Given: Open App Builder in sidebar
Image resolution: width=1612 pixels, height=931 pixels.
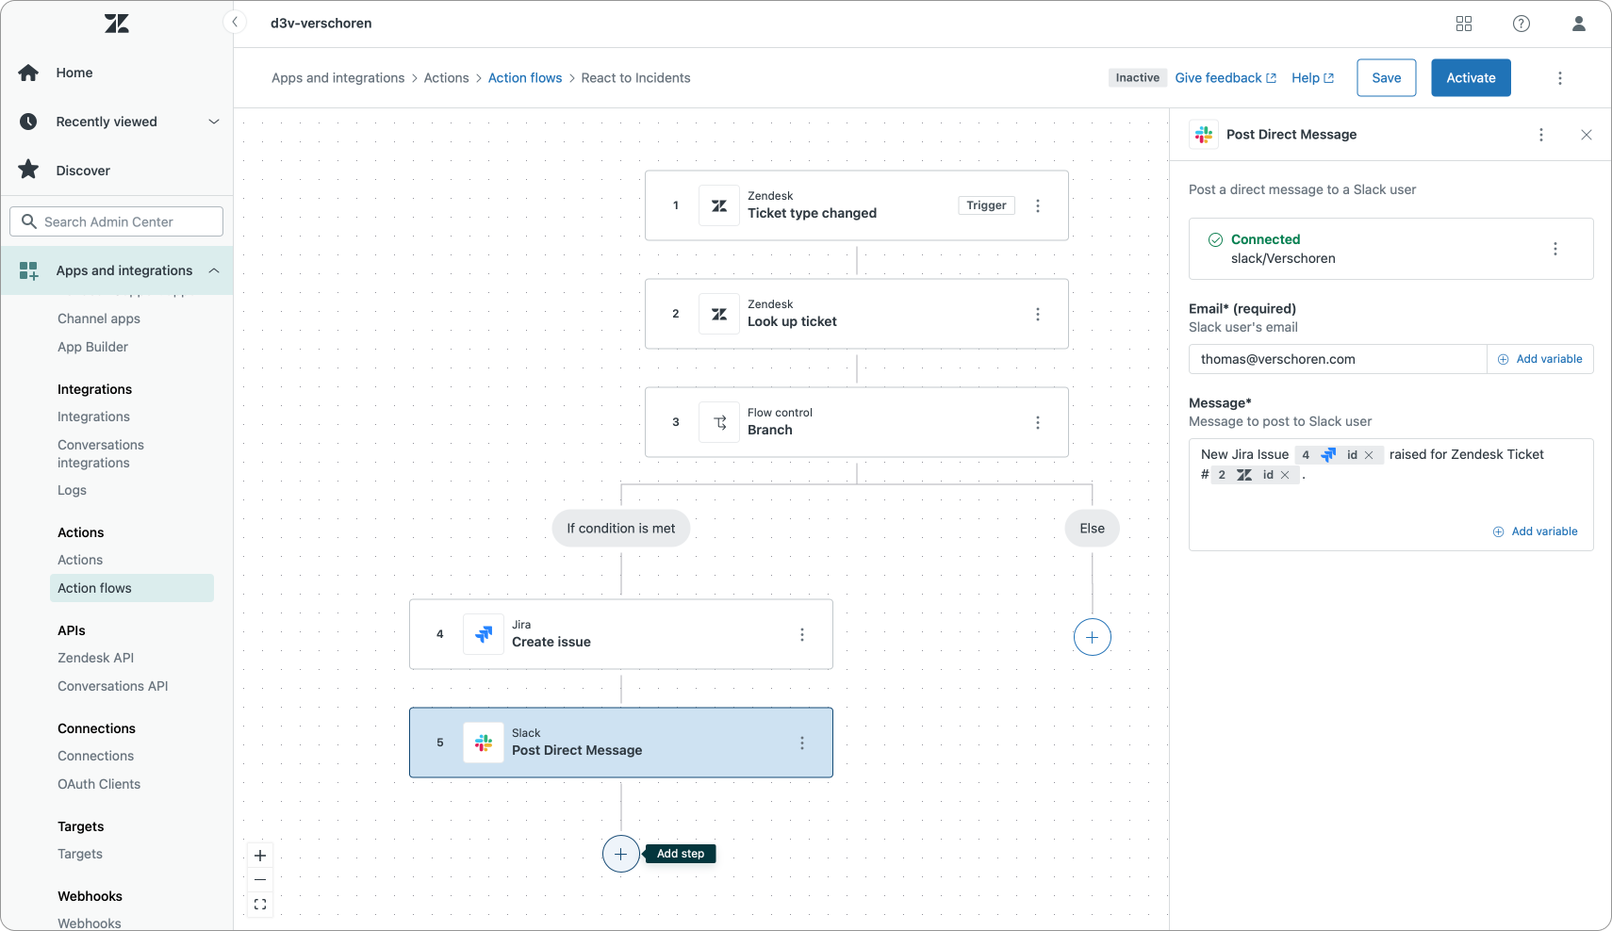Looking at the screenshot, I should click(92, 347).
